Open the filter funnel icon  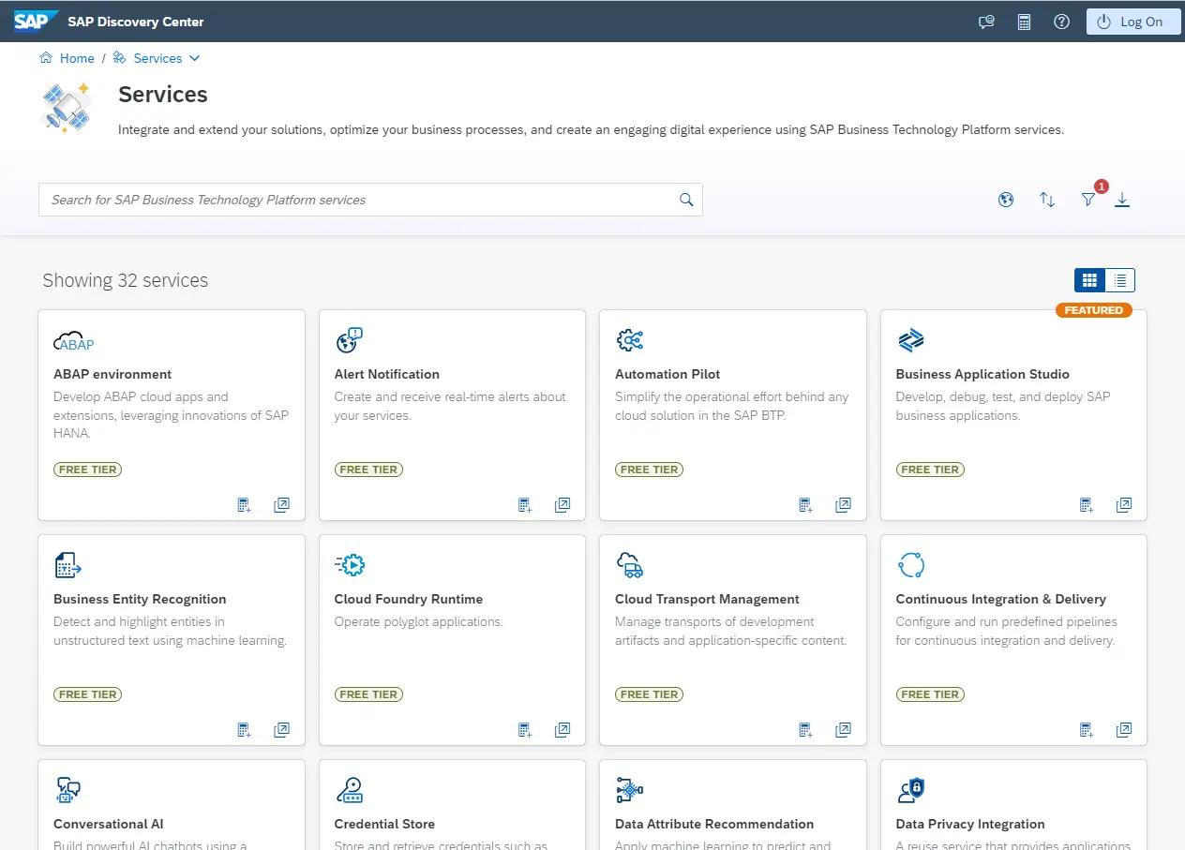[1087, 200]
